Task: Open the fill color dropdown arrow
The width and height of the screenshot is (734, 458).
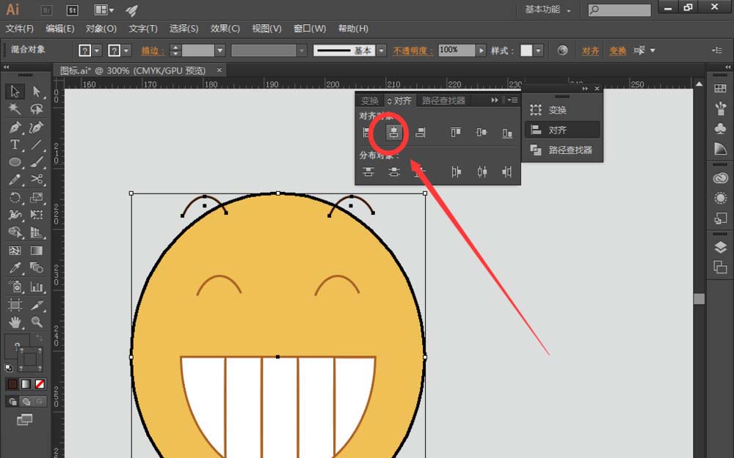Action: pyautogui.click(x=97, y=50)
